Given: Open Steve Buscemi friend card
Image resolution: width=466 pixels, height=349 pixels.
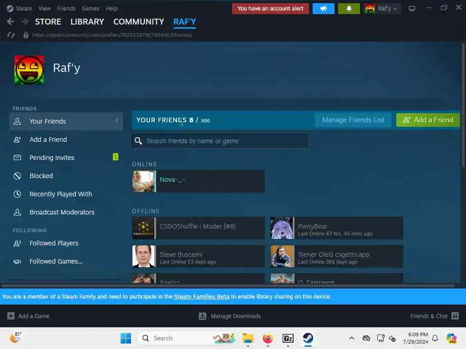Looking at the screenshot, I should [198, 256].
